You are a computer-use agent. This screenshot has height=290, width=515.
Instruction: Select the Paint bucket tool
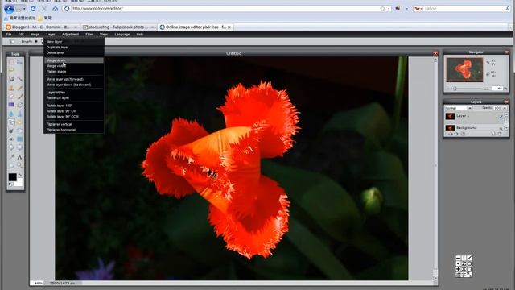(x=19, y=105)
